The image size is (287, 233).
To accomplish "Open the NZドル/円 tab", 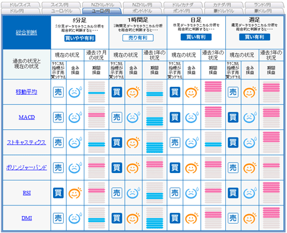I will tap(142, 5).
